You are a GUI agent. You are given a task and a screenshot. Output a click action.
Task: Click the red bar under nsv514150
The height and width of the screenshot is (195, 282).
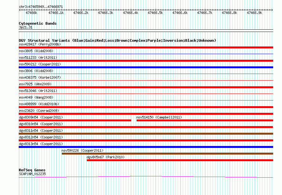[x=205, y=120]
